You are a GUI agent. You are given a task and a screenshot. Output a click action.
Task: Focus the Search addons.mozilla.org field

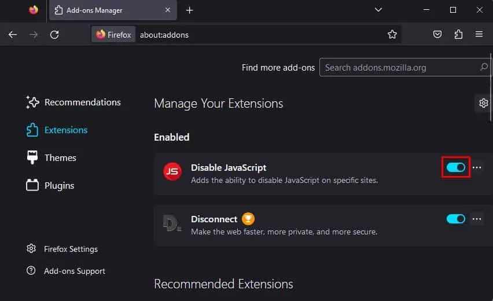[405, 67]
